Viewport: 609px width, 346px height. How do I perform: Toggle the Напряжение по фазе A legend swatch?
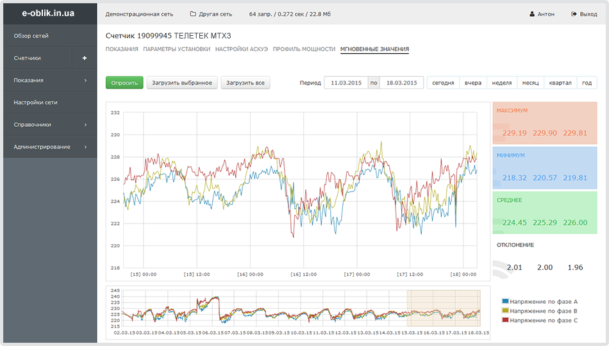pos(506,301)
